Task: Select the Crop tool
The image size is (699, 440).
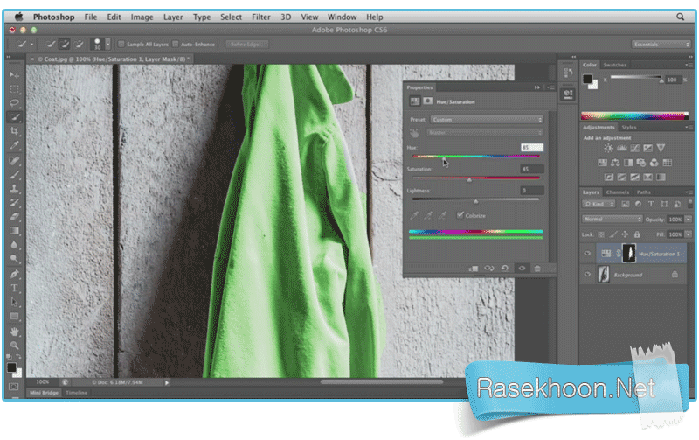Action: point(14,131)
